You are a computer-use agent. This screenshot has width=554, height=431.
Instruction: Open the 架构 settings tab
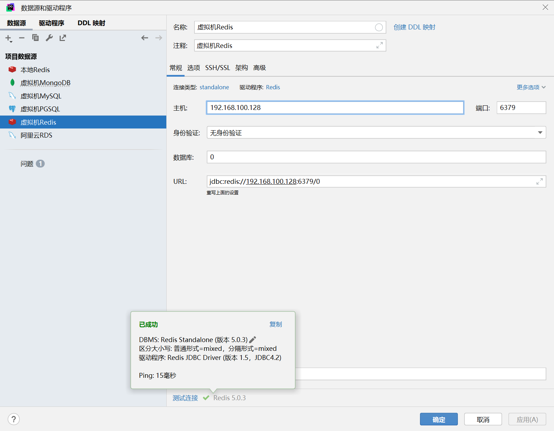tap(242, 68)
